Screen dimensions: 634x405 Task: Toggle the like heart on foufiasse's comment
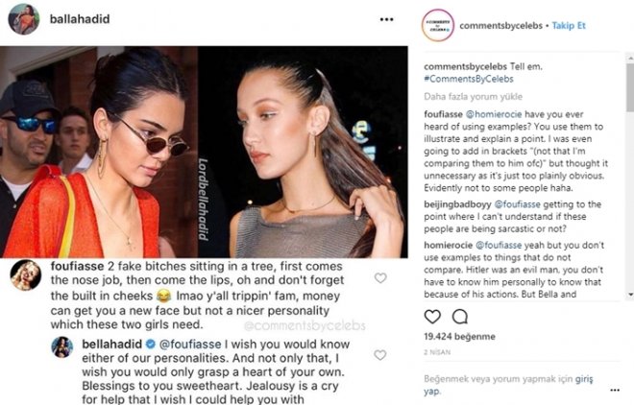pyautogui.click(x=381, y=278)
